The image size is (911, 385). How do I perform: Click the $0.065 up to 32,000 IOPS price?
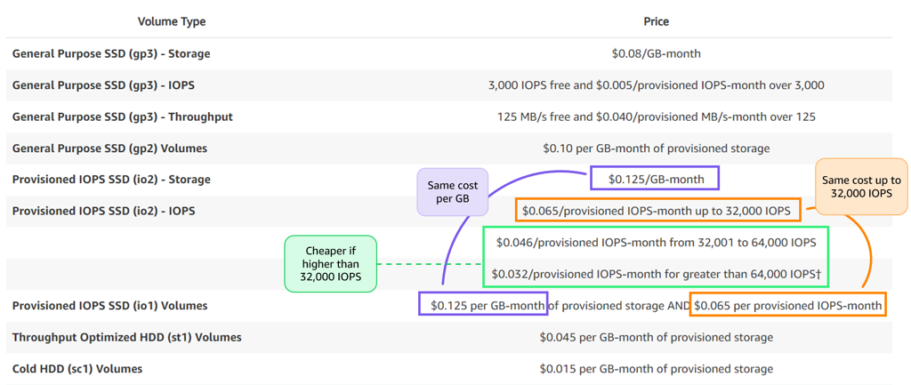coord(658,212)
